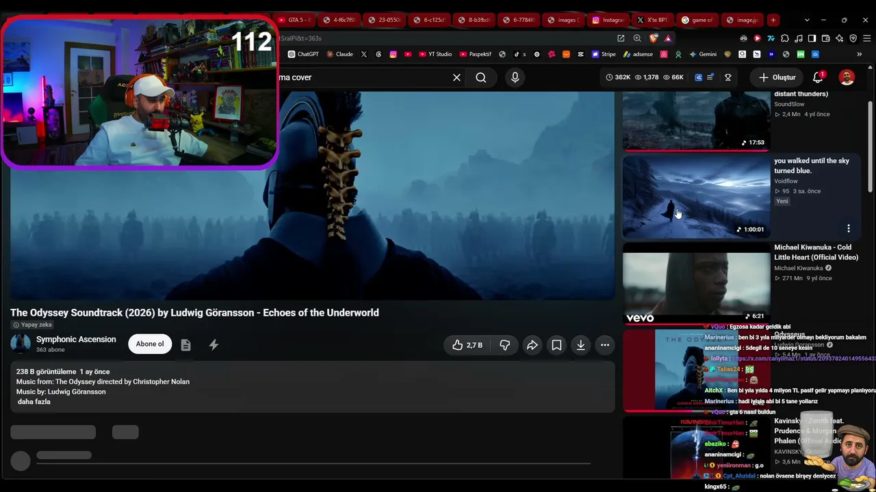The image size is (876, 492).
Task: Open Symphonic Ascension channel avatar
Action: coord(21,344)
